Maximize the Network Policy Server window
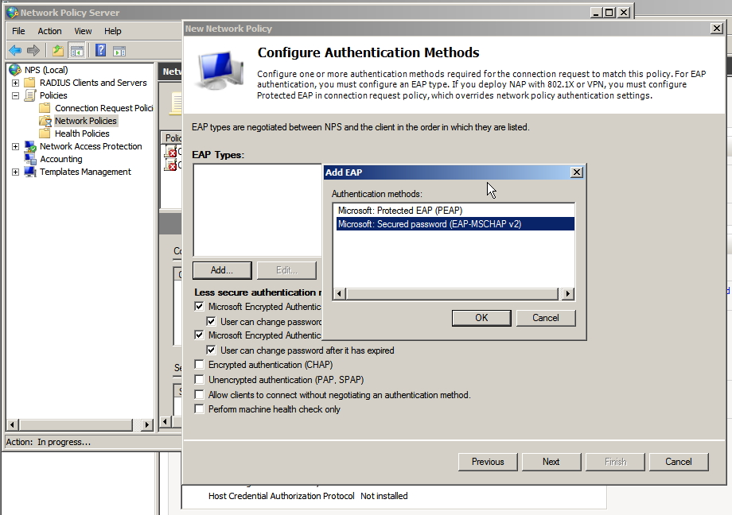 click(609, 13)
